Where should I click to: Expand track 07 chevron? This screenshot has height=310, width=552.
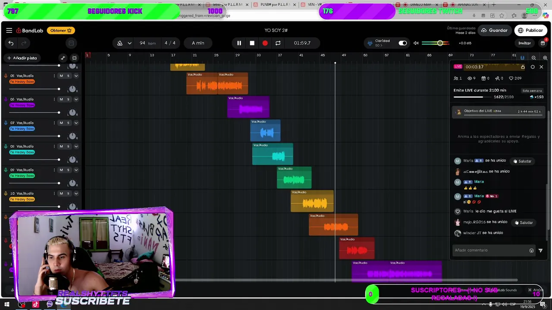[76, 123]
